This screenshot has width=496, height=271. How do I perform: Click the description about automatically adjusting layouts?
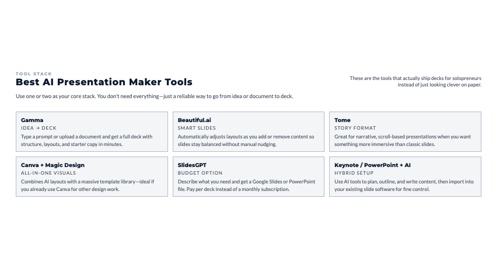[246, 140]
